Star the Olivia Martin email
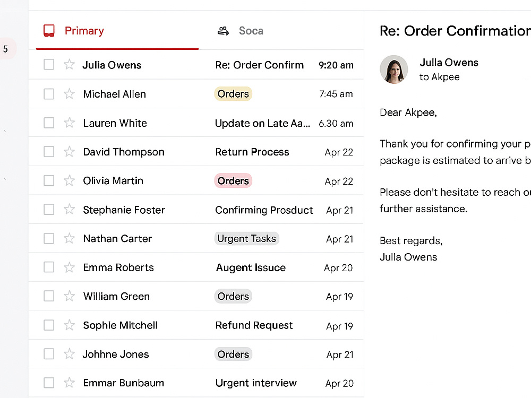The image size is (531, 398). [69, 180]
